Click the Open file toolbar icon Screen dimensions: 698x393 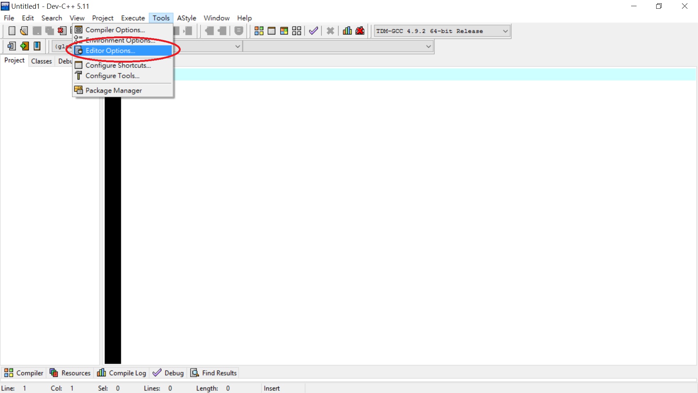24,31
